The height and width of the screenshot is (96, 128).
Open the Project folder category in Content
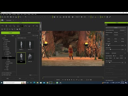tap(2, 26)
